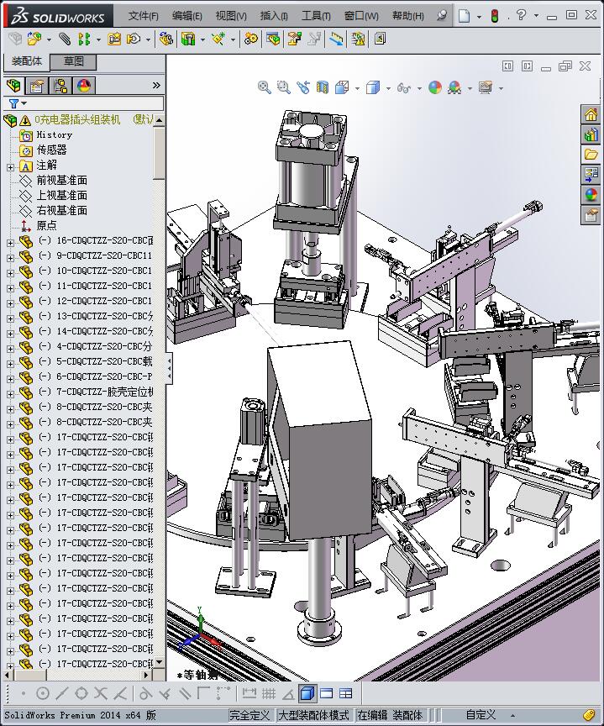Click the New Motion Study icon
The height and width of the screenshot is (726, 604).
click(251, 39)
